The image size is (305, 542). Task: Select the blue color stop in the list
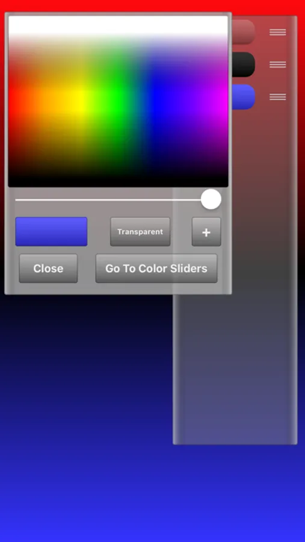pyautogui.click(x=243, y=97)
